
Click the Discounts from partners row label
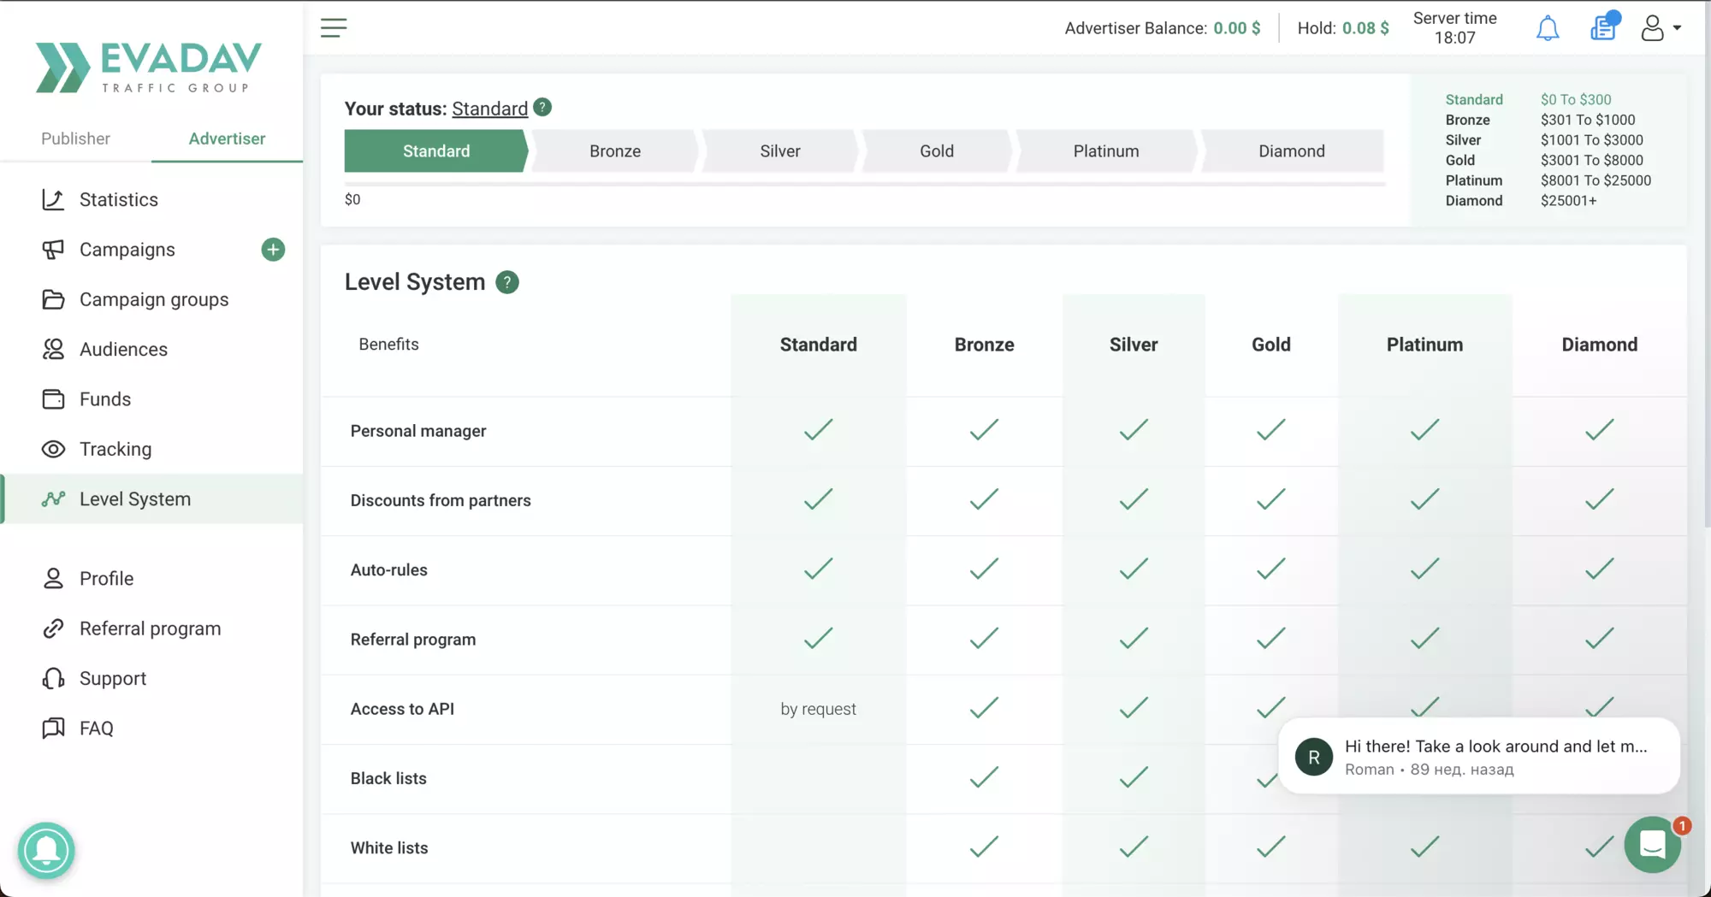[x=441, y=500]
